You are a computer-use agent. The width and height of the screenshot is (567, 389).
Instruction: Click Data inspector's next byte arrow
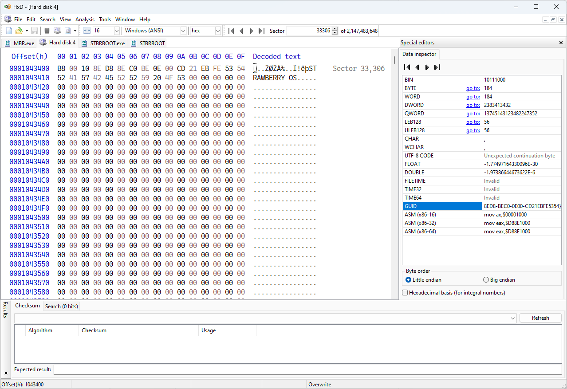tap(427, 67)
